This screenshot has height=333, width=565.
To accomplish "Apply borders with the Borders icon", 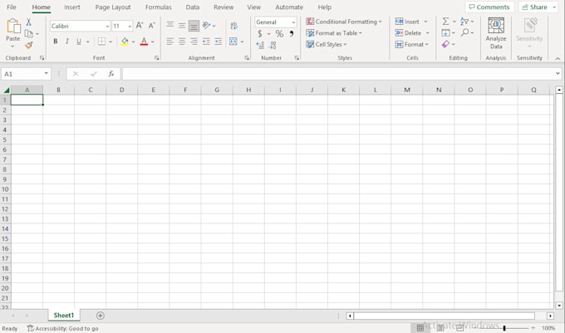I will 101,42.
